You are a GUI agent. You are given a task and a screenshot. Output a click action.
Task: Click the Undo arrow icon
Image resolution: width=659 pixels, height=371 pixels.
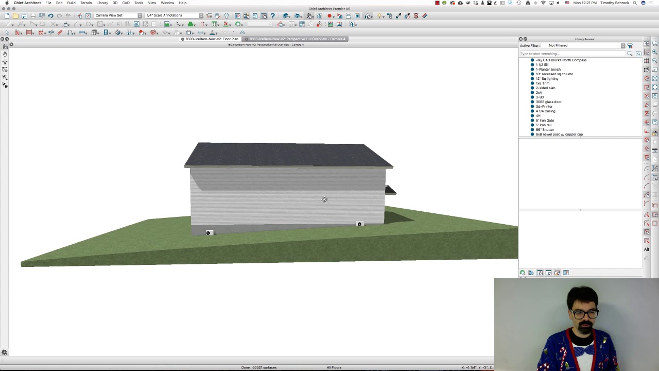coord(50,15)
